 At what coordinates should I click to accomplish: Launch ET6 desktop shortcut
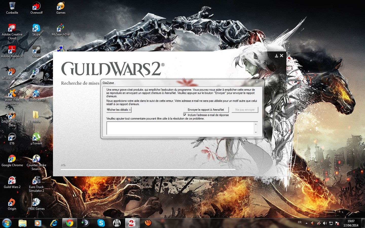point(12,139)
